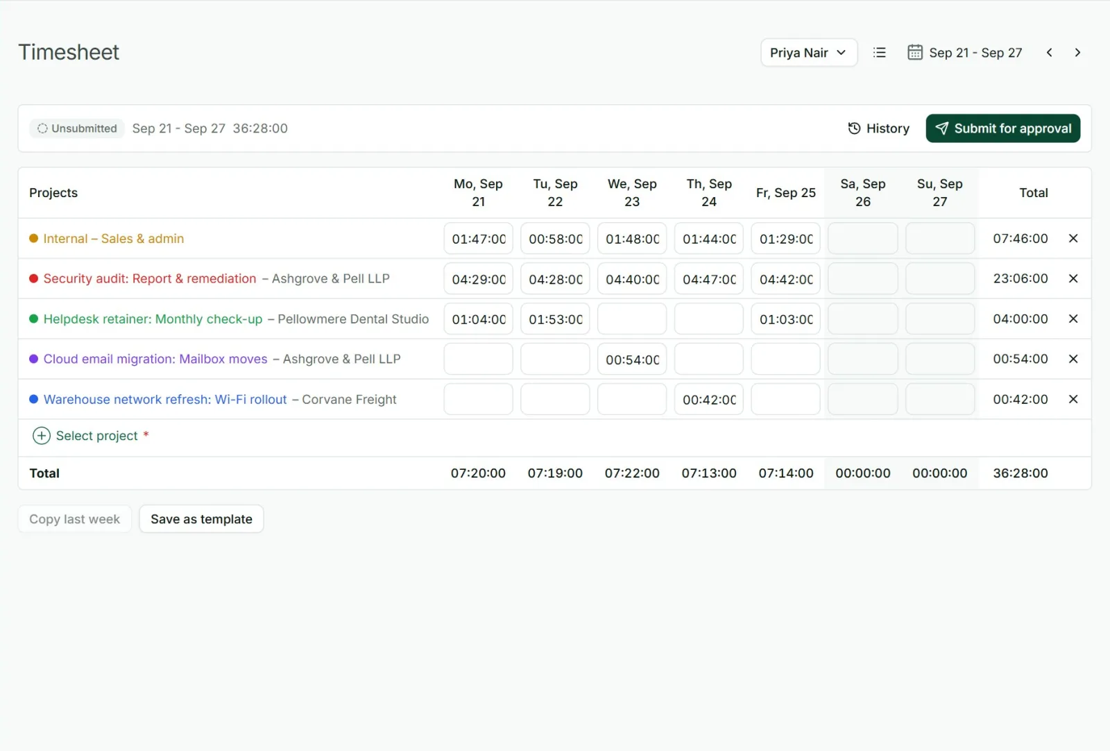Edit Security audit Tuesday entry 04:28:00
The image size is (1110, 751).
[555, 279]
